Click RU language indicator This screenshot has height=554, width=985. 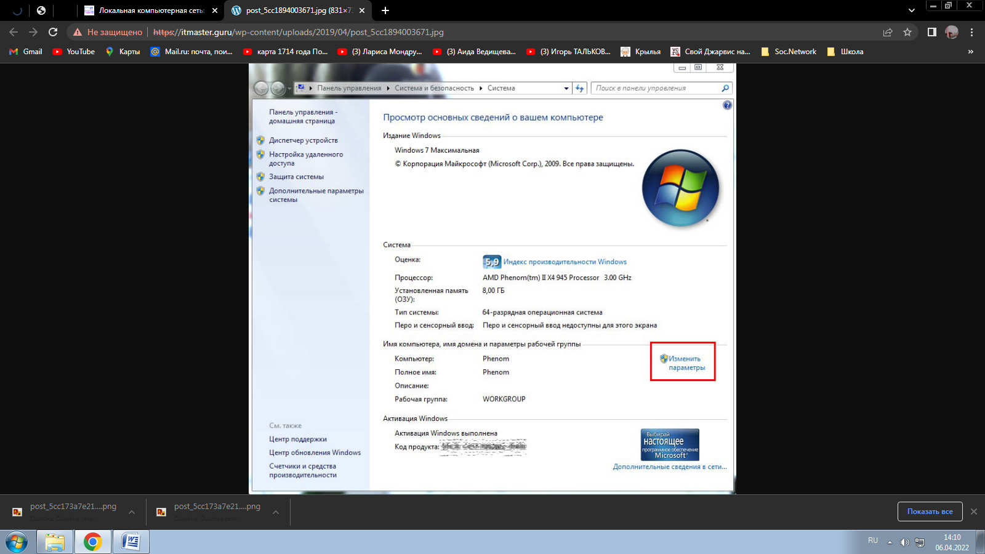873,540
